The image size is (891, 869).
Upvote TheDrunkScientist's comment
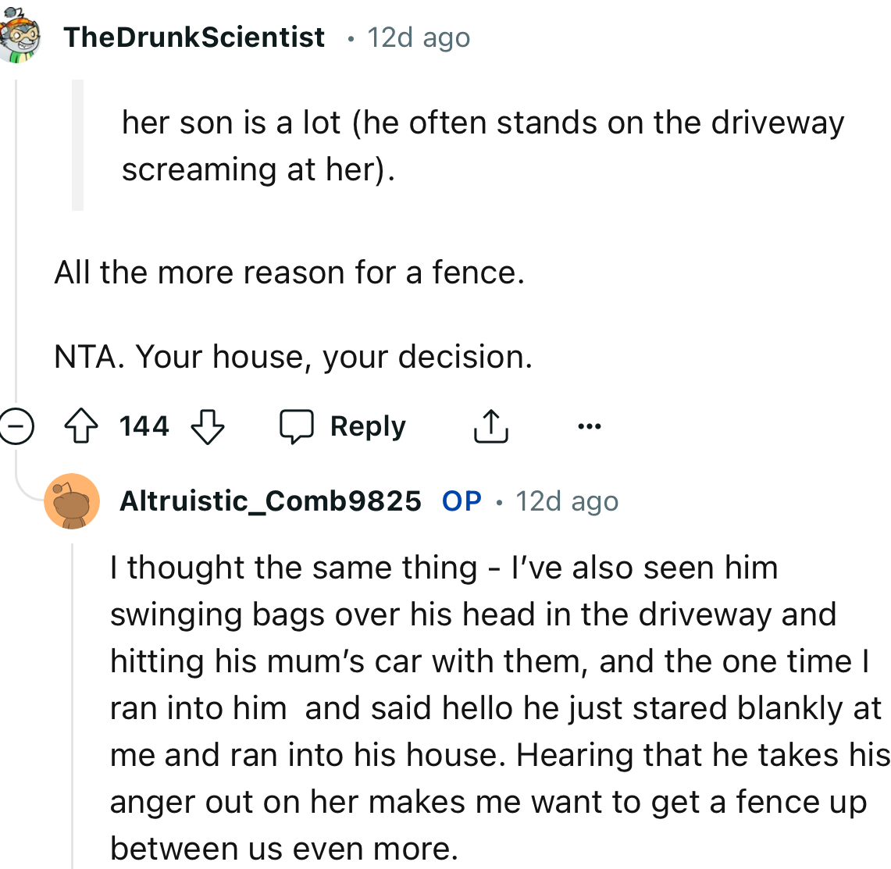tap(81, 426)
